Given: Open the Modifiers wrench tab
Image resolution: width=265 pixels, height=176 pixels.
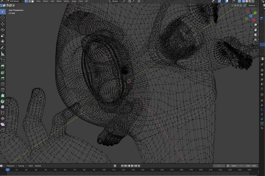Looking at the screenshot, I should pos(262,105).
